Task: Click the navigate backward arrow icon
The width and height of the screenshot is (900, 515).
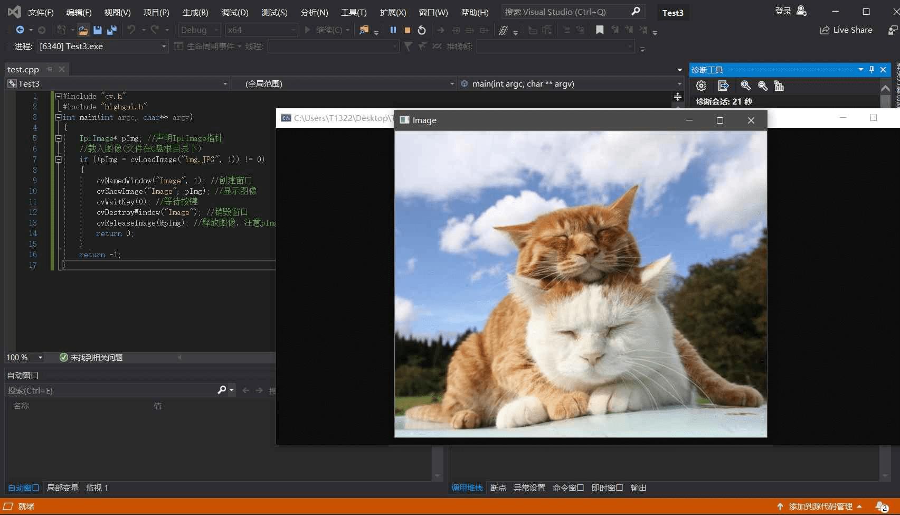Action: (20, 30)
